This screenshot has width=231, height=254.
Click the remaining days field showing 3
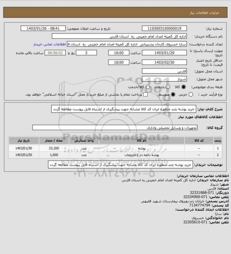tap(86, 53)
